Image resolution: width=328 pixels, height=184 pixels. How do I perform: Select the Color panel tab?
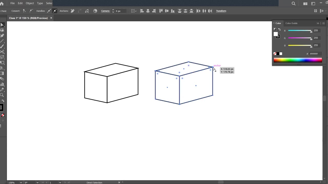(x=278, y=23)
